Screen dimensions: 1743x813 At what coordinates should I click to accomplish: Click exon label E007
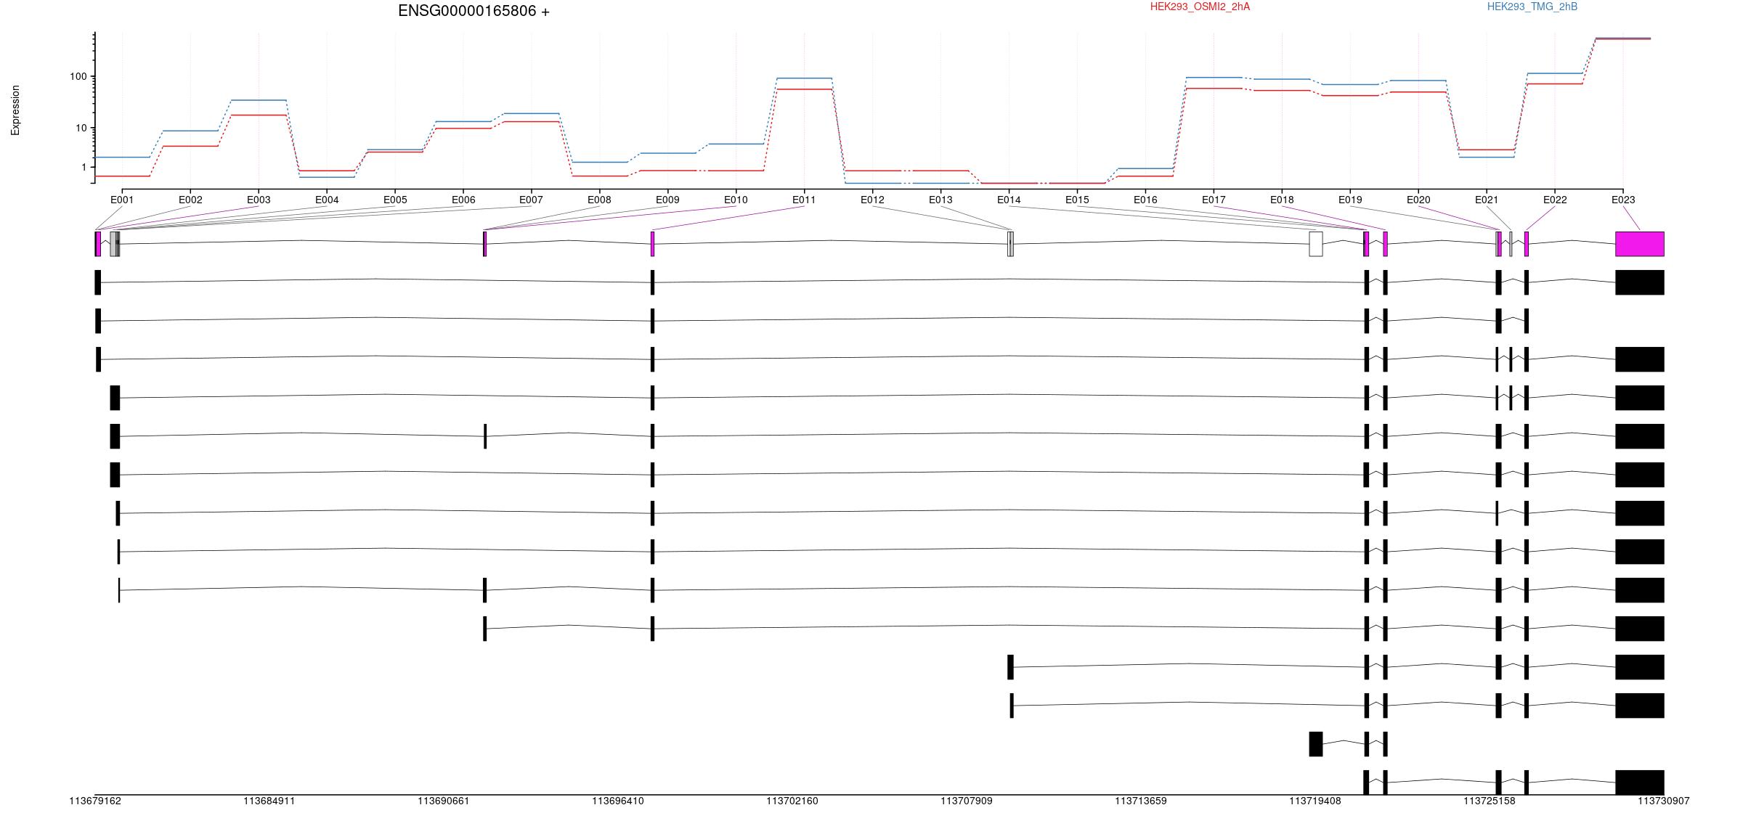[x=531, y=200]
